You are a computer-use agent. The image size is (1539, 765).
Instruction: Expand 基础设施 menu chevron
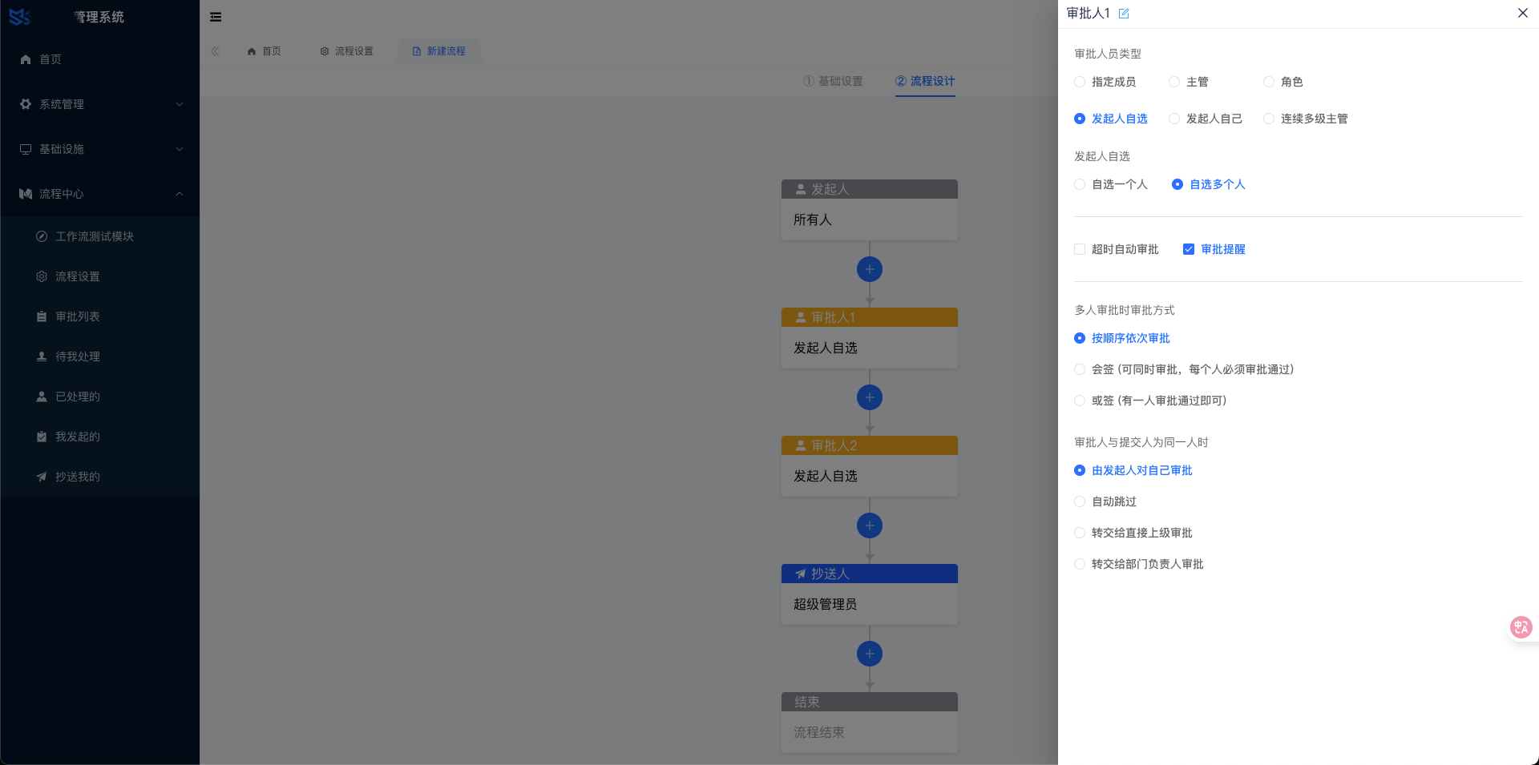click(x=180, y=149)
